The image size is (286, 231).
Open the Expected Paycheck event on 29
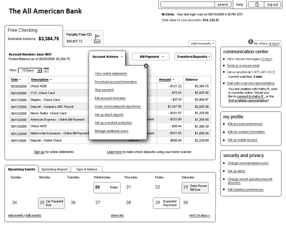pyautogui.click(x=166, y=203)
